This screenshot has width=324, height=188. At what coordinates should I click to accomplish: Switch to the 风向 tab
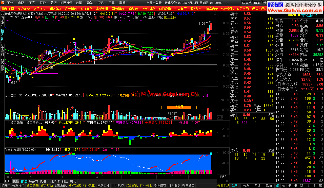coord(269,186)
